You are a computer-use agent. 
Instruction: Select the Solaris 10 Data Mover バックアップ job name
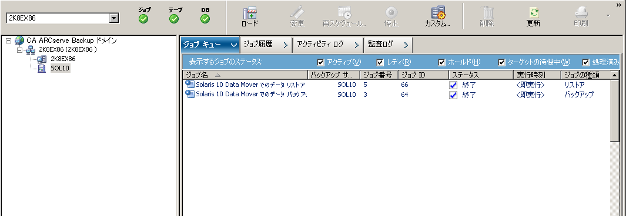[x=251, y=95]
